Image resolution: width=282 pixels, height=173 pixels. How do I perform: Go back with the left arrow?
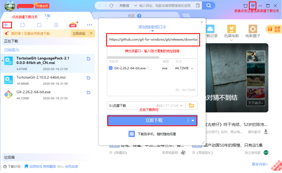point(100,6)
